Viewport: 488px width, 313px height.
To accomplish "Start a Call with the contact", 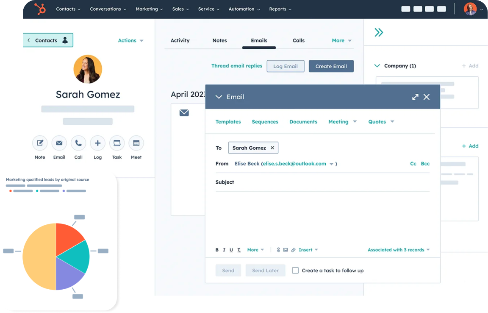I will (78, 143).
